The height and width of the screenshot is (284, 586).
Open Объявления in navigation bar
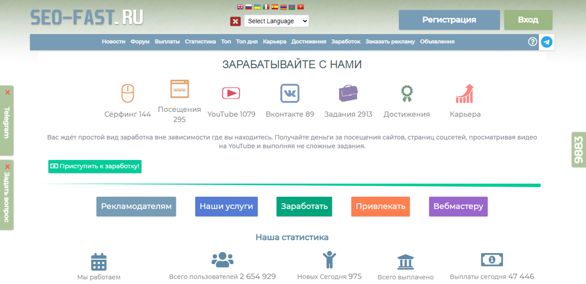pyautogui.click(x=437, y=42)
